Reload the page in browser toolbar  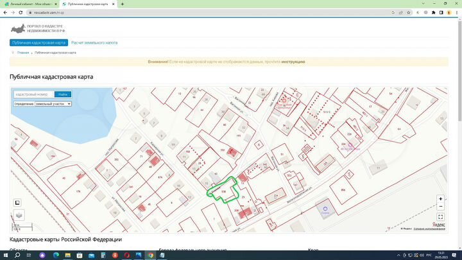pyautogui.click(x=22, y=12)
